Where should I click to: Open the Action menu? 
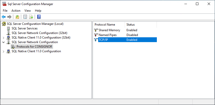(x=16, y=11)
